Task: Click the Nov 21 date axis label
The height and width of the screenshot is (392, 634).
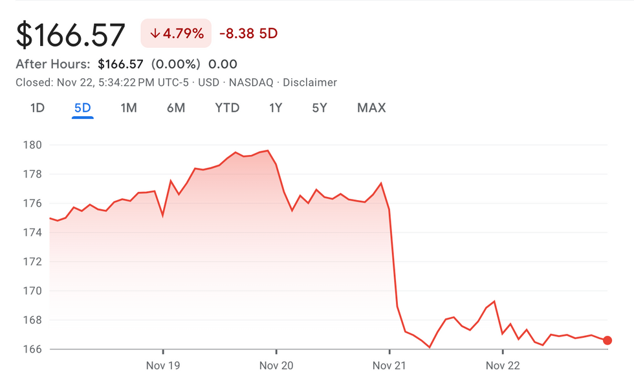Action: 389,366
